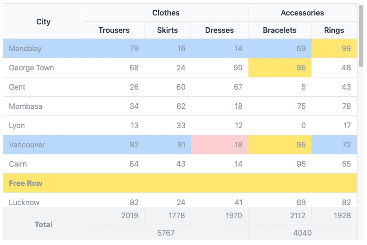Click George Town's yellow Bracelets cell
Image resolution: width=367 pixels, height=245 pixels.
click(279, 68)
